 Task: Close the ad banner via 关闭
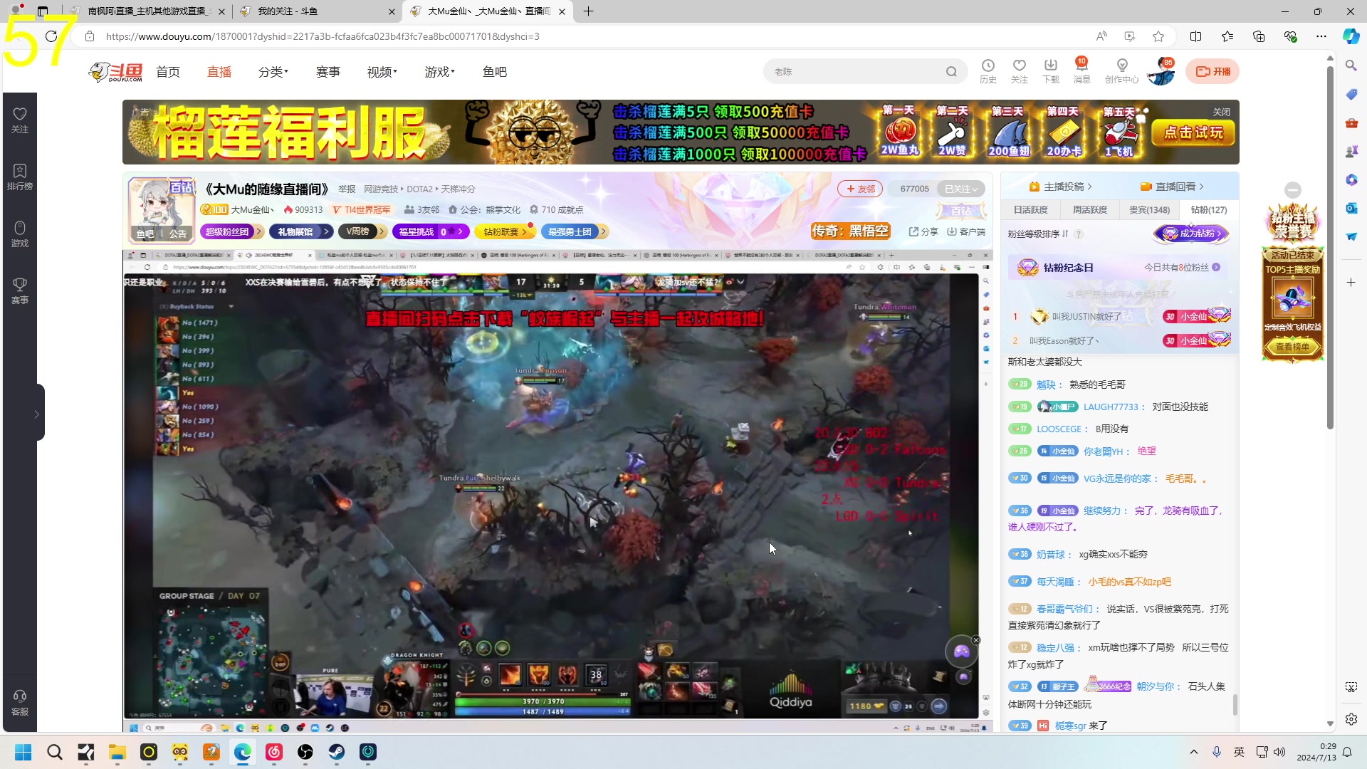tap(1222, 112)
